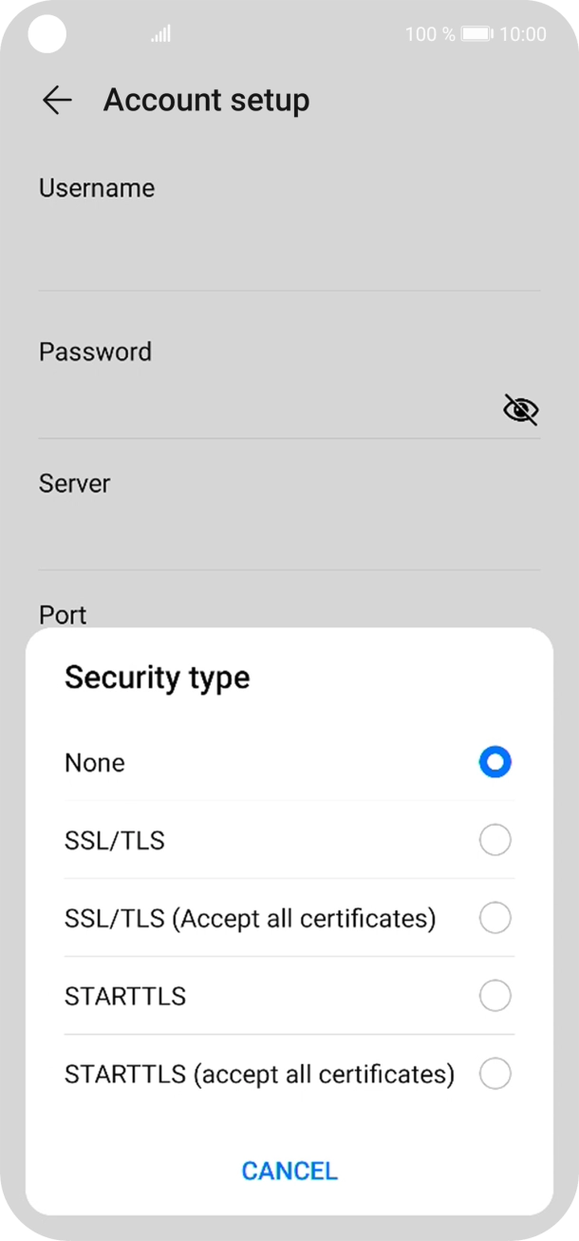This screenshot has width=579, height=1241.
Task: Tap the front camera cutout
Action: coord(47,35)
